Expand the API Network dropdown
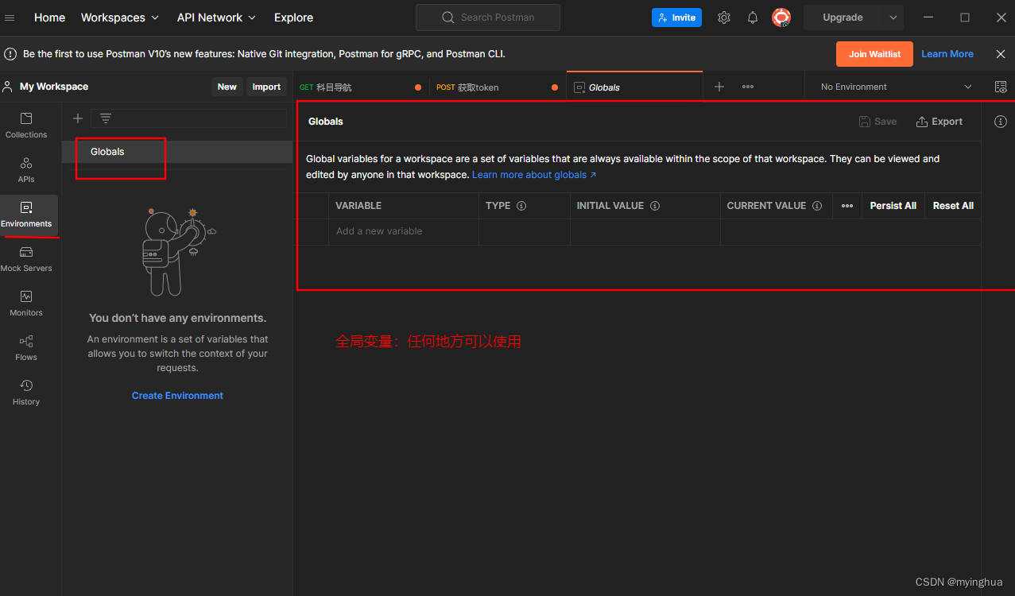The width and height of the screenshot is (1015, 596). point(217,17)
